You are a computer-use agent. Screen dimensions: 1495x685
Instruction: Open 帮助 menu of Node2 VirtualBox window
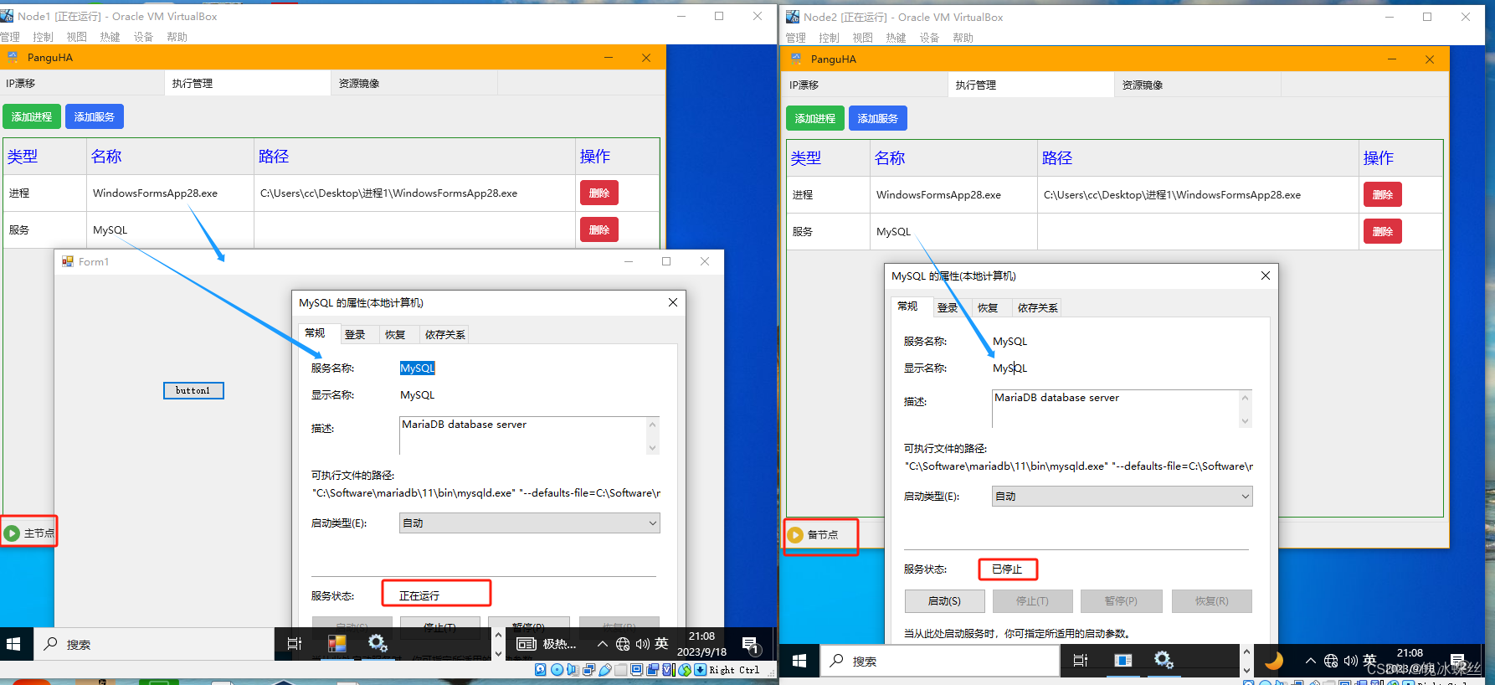[x=963, y=38]
